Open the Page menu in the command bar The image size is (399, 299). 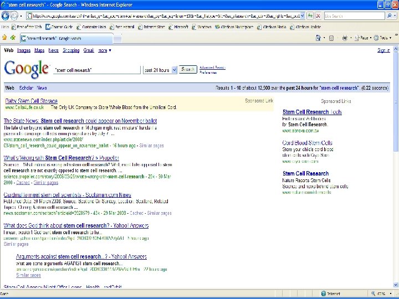coord(362,38)
